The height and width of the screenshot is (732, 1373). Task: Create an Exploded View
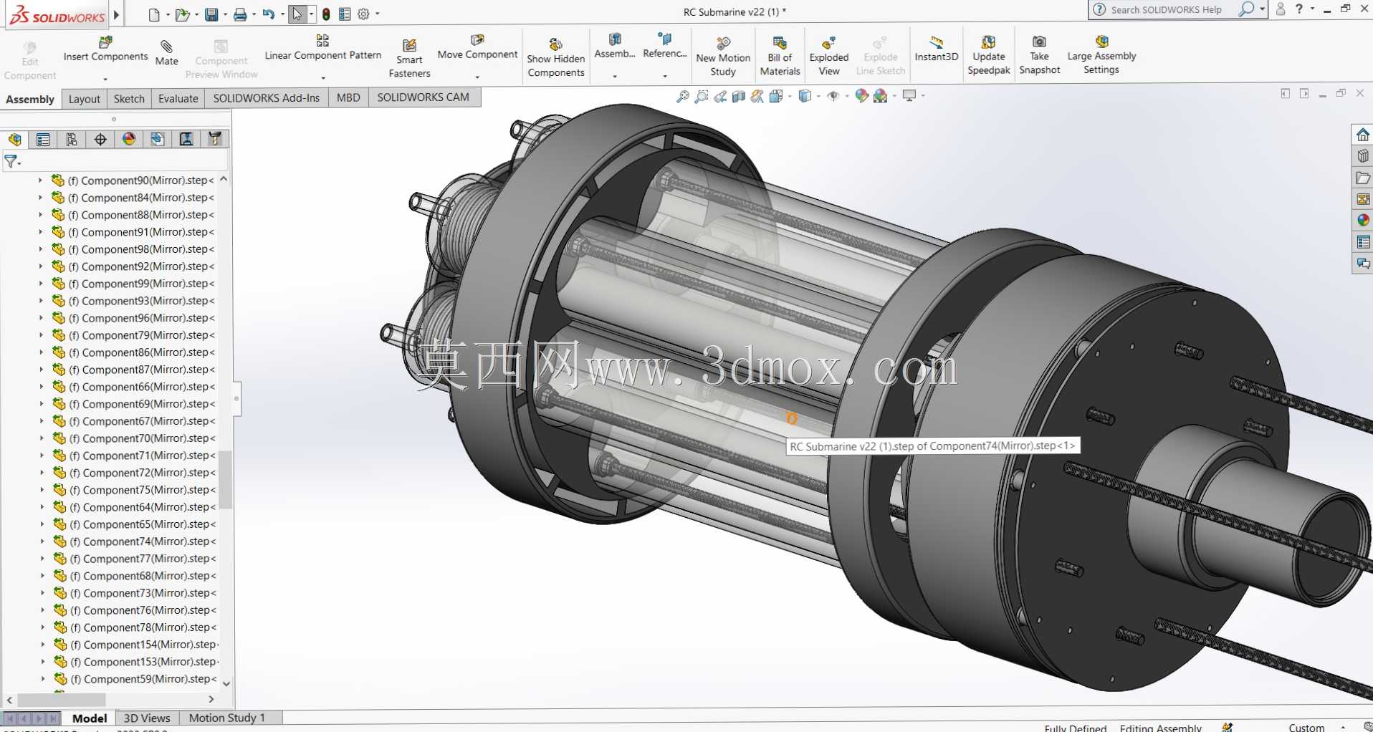pos(828,57)
